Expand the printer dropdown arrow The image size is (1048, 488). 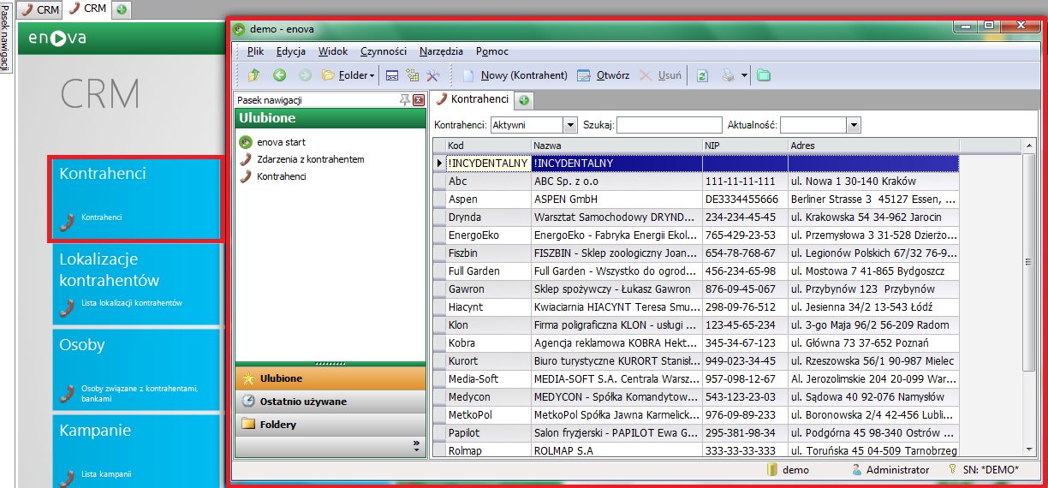744,75
